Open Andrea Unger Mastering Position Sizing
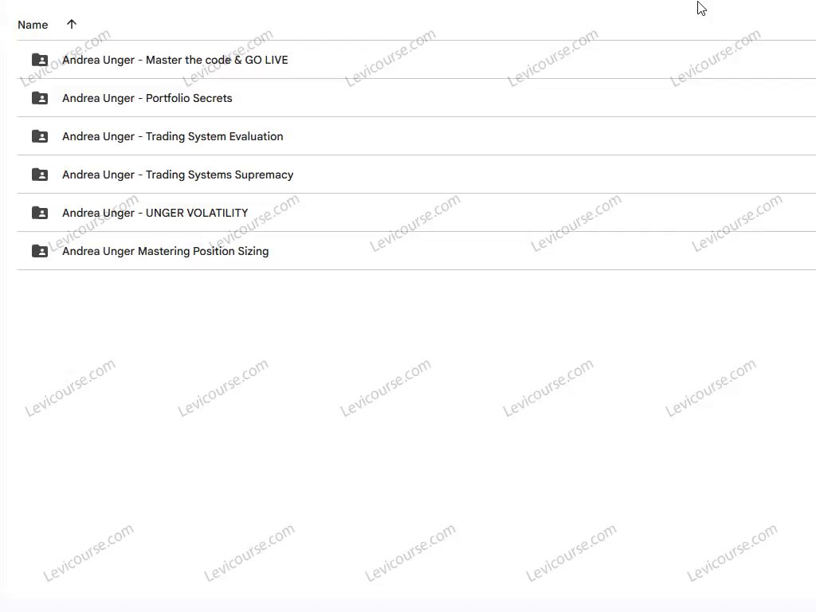Image resolution: width=816 pixels, height=612 pixels. (x=166, y=251)
